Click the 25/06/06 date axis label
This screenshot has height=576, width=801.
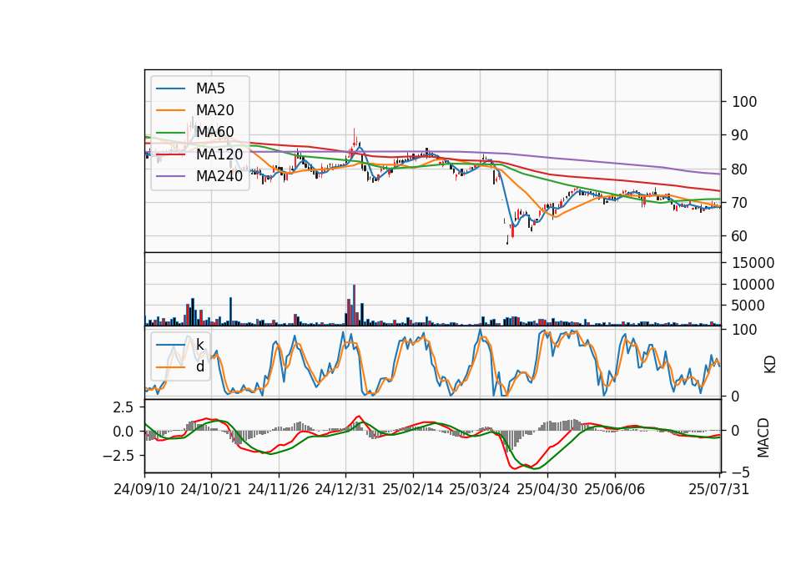(615, 489)
